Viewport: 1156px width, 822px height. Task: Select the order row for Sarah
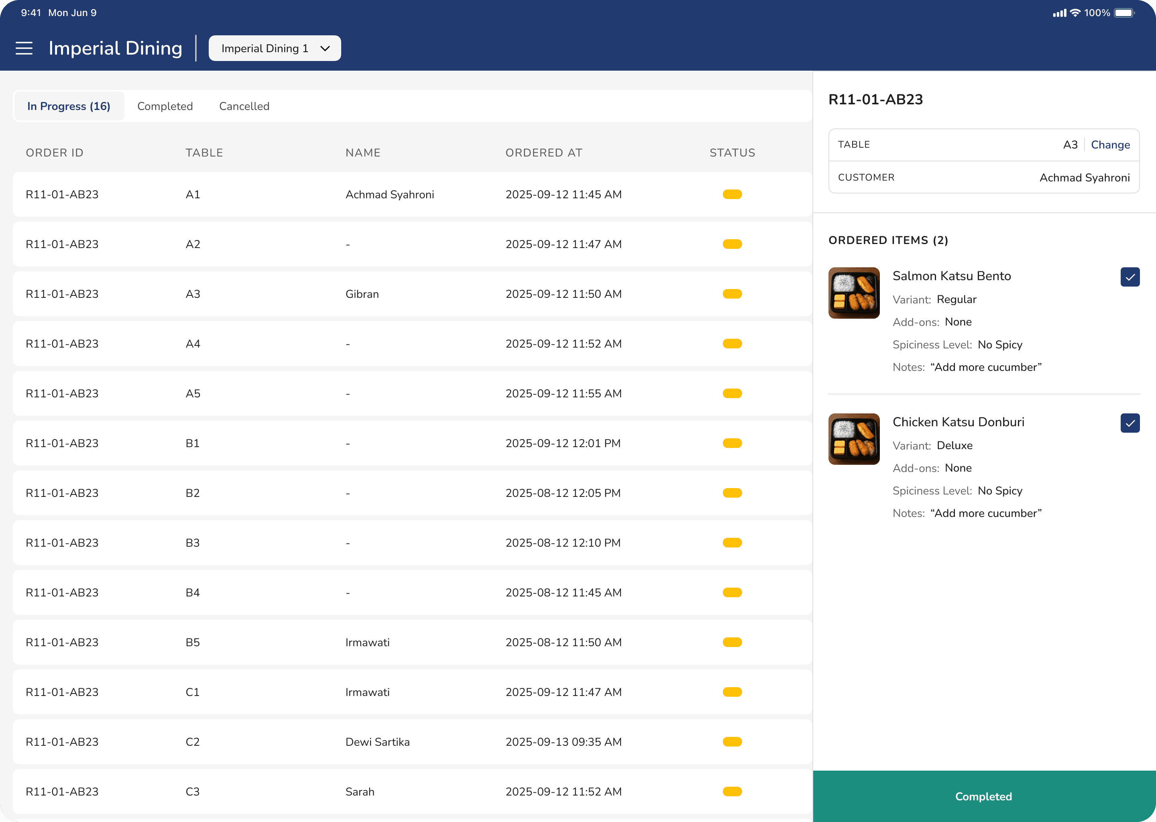pyautogui.click(x=413, y=791)
